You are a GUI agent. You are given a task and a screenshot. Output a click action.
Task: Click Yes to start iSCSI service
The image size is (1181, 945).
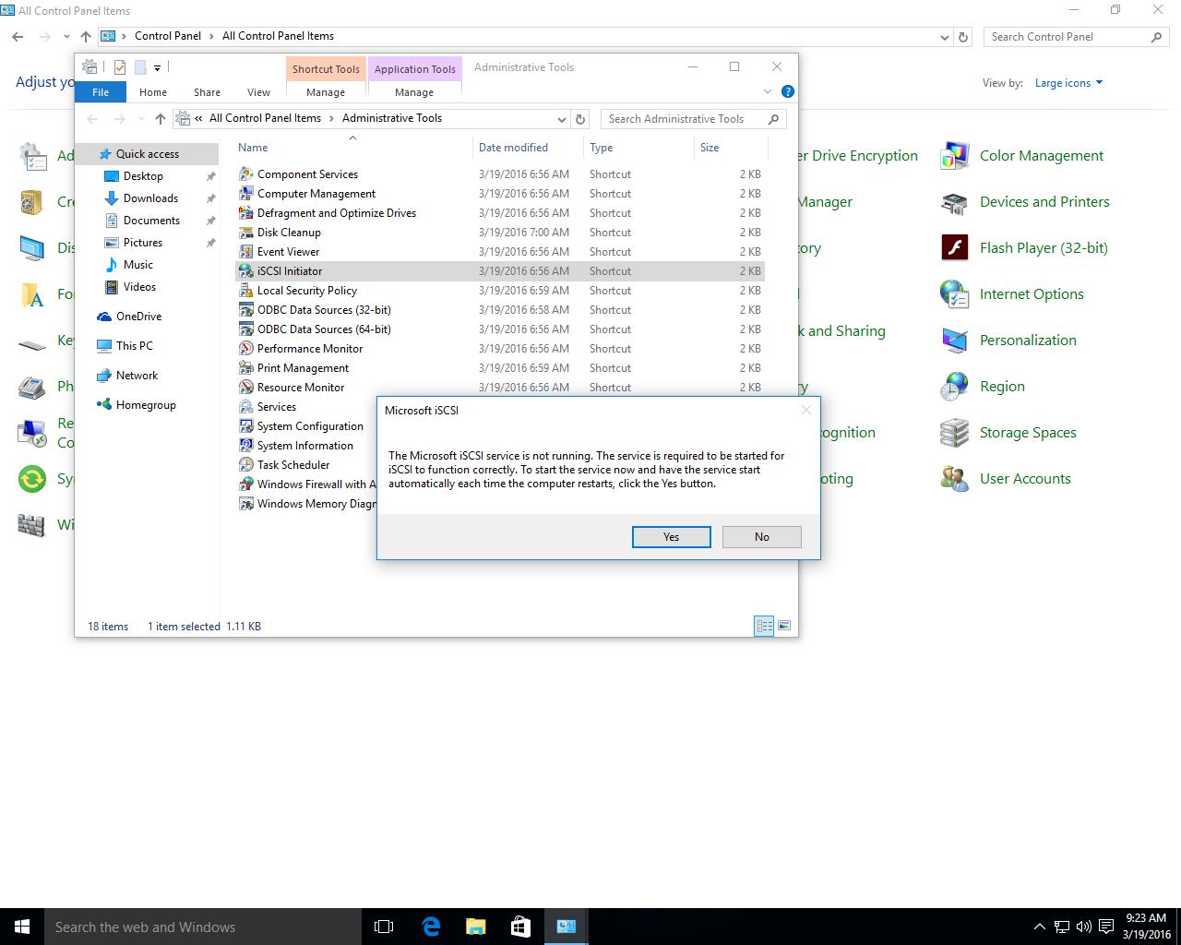[672, 537]
